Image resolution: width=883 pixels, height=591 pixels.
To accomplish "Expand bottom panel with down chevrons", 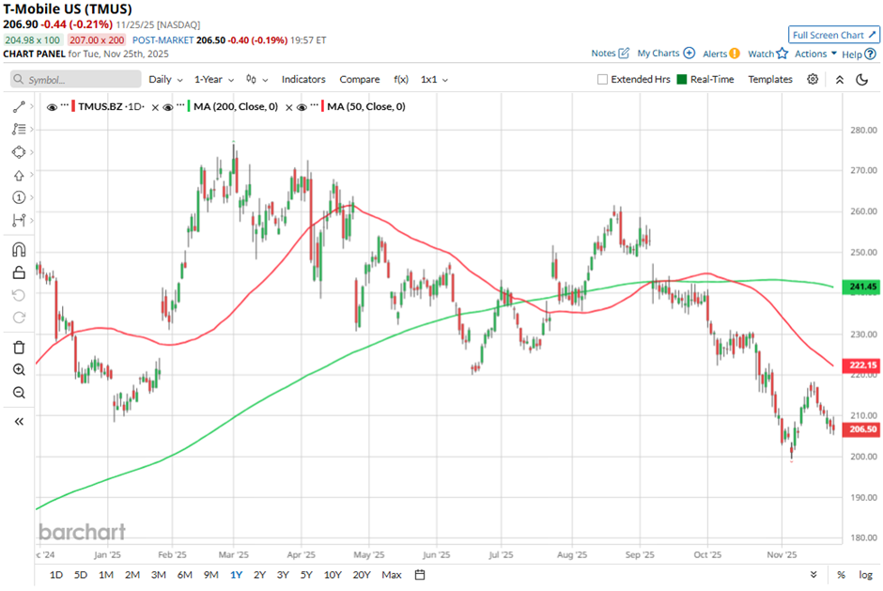I will 813,575.
